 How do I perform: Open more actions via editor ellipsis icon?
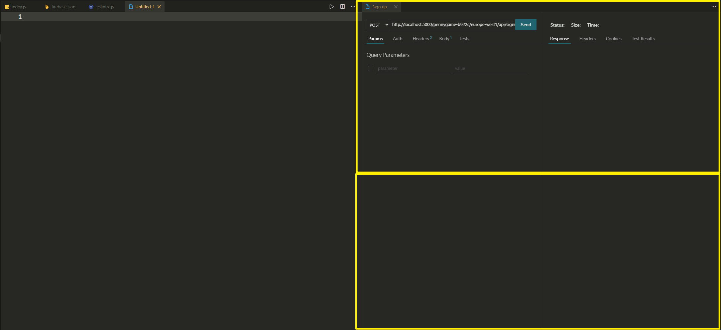click(x=353, y=6)
